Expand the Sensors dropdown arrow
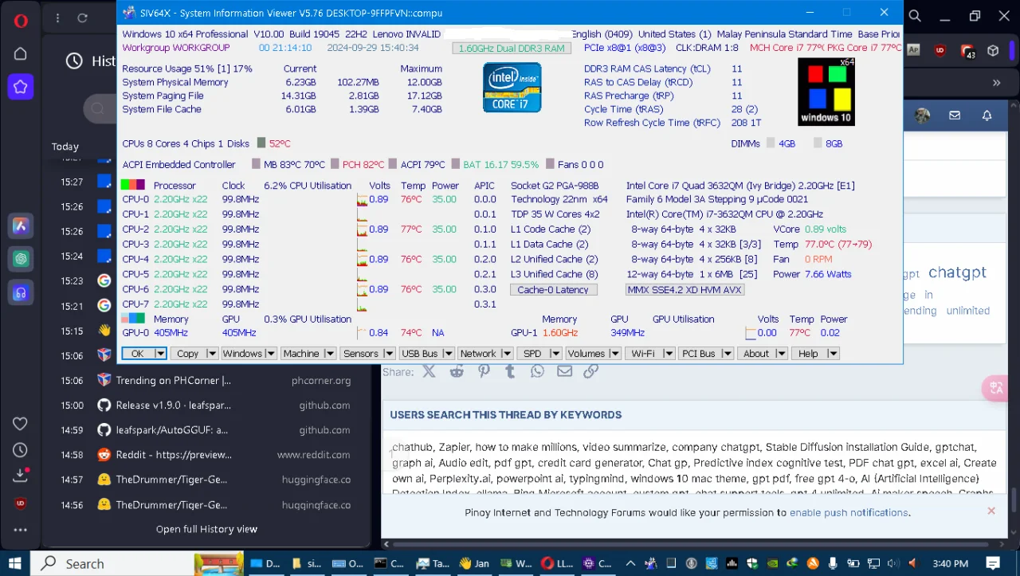This screenshot has height=576, width=1020. pyautogui.click(x=389, y=354)
